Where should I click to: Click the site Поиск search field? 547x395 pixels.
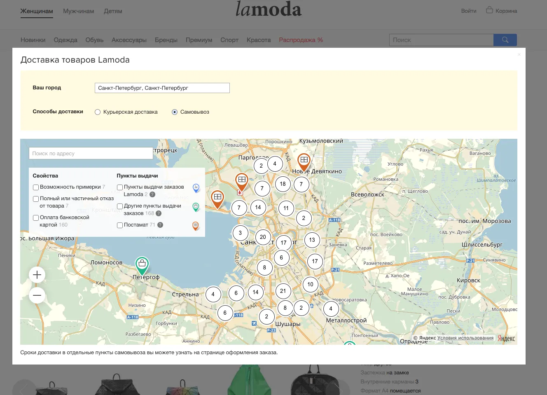tap(441, 40)
